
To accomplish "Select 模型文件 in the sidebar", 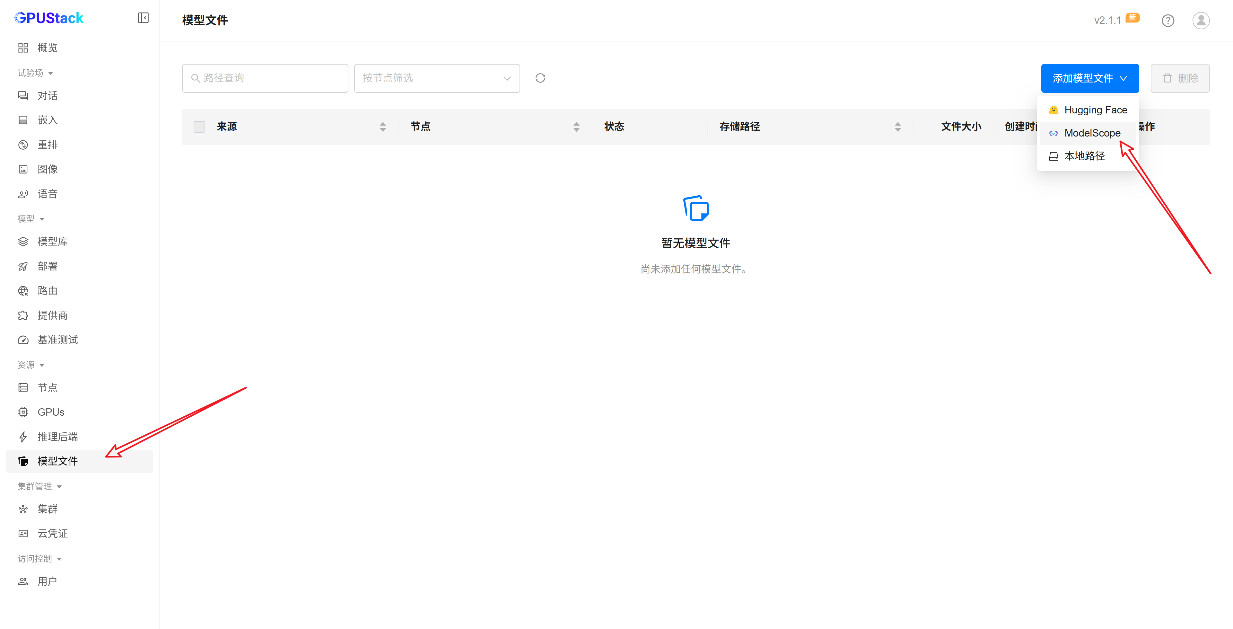I will (x=79, y=461).
